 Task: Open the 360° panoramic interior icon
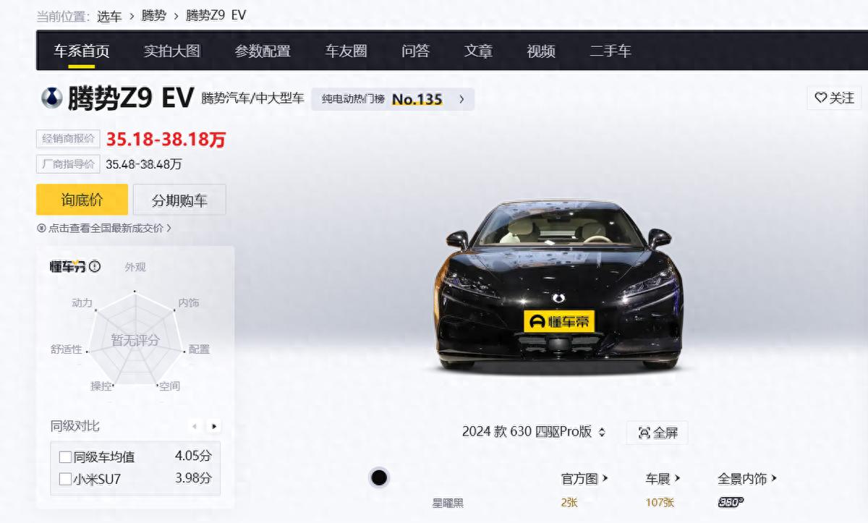(x=730, y=502)
